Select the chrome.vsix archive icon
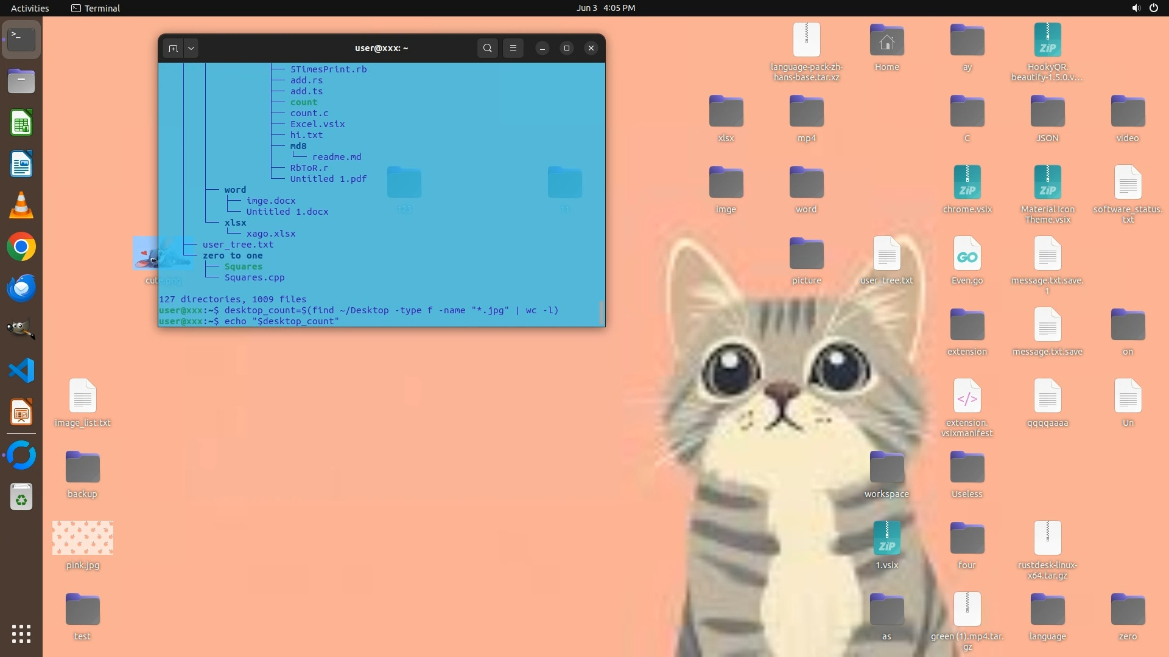 pyautogui.click(x=967, y=182)
